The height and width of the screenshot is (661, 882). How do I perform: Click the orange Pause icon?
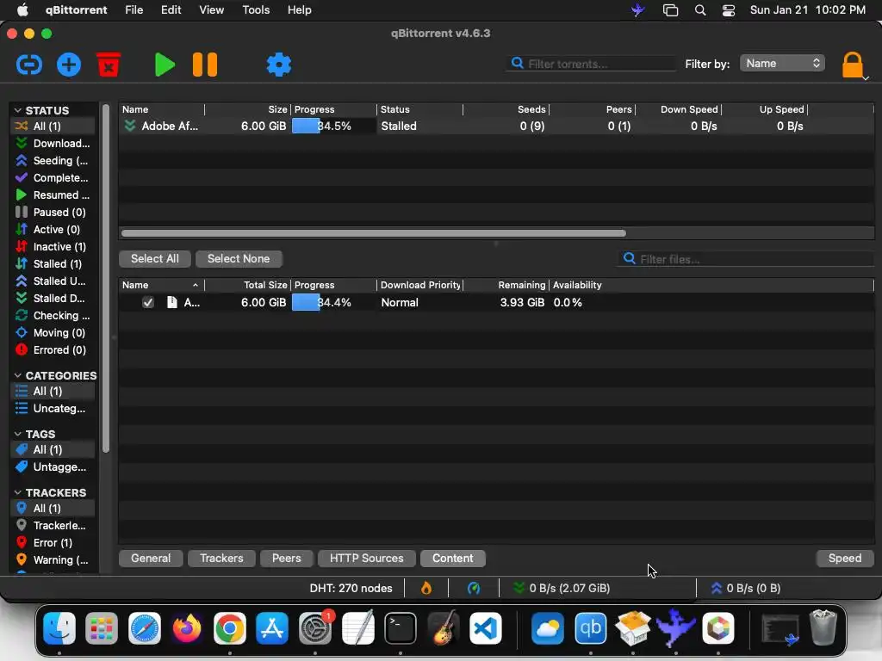[205, 65]
